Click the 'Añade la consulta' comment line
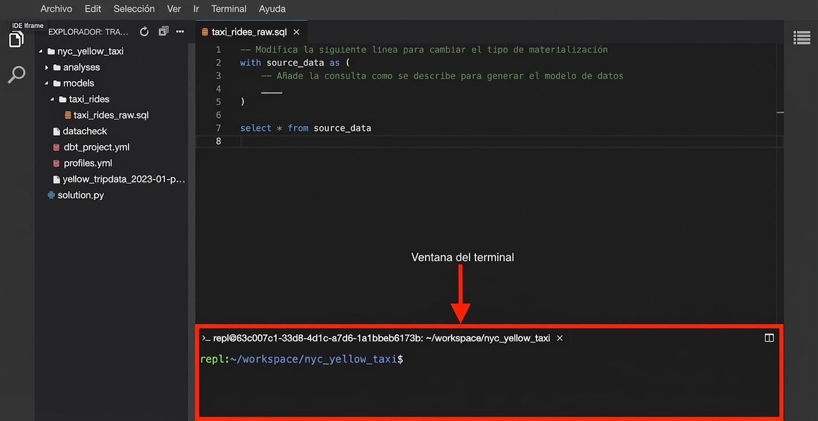The height and width of the screenshot is (421, 818). pyautogui.click(x=442, y=76)
